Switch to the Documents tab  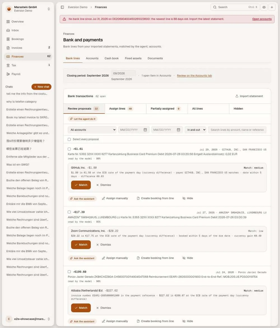click(x=155, y=58)
